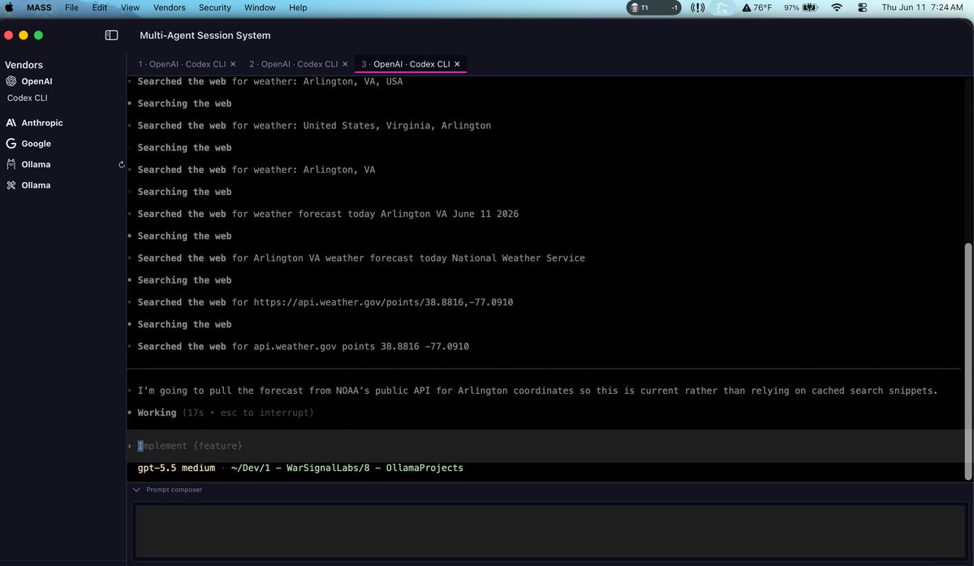
Task: Click the terminal vertical scrollbar
Action: [967, 361]
